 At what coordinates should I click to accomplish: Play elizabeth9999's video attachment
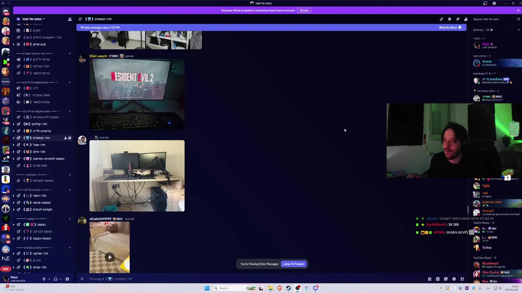pyautogui.click(x=109, y=257)
